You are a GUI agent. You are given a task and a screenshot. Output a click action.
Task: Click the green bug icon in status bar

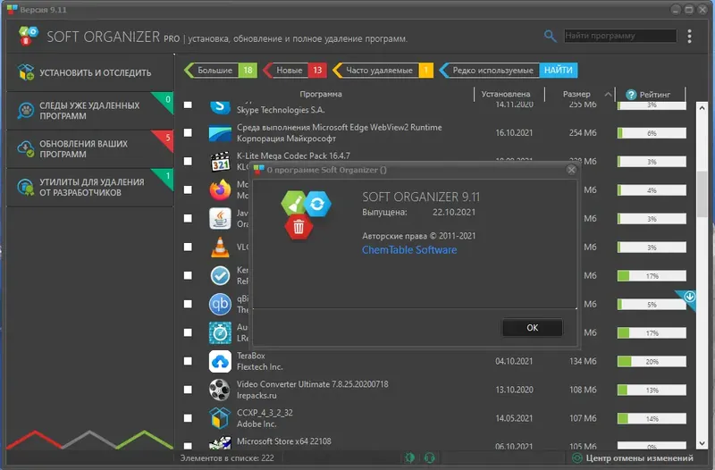coord(410,457)
